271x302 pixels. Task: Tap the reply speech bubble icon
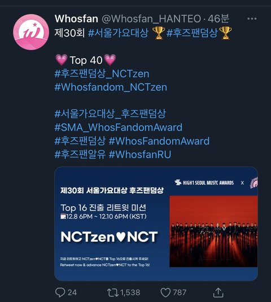click(x=60, y=292)
